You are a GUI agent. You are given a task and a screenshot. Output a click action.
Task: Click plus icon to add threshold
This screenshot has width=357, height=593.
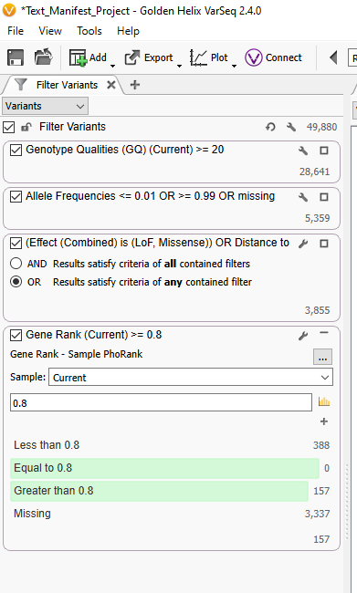[324, 421]
